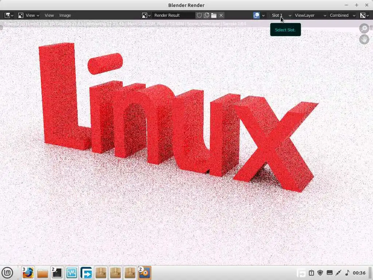The image size is (373, 280).
Task: Open the network connection tray icon
Action: [338, 273]
